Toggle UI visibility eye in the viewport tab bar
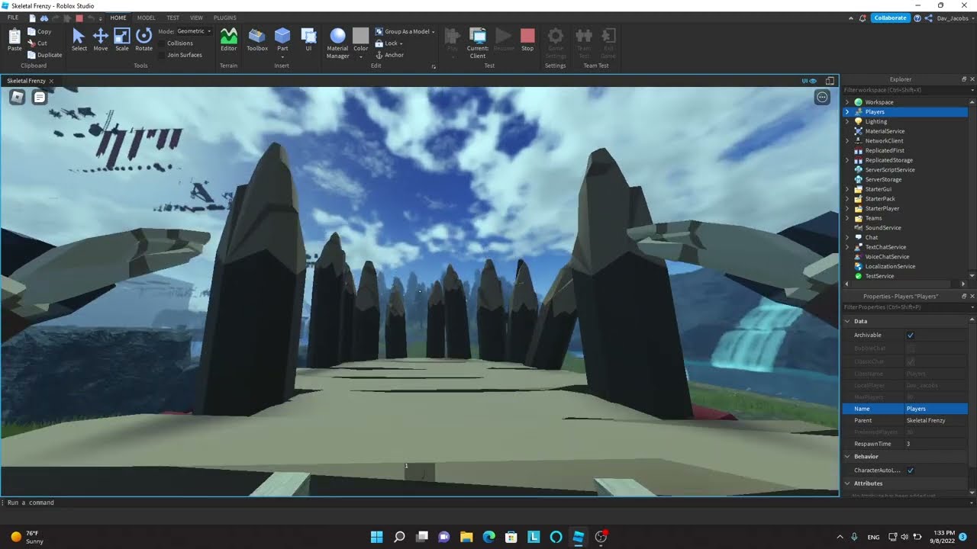 pos(809,81)
